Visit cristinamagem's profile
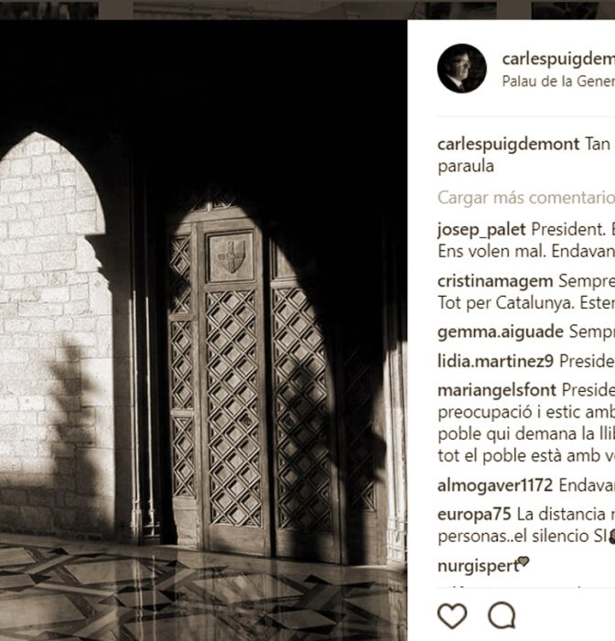 495,281
